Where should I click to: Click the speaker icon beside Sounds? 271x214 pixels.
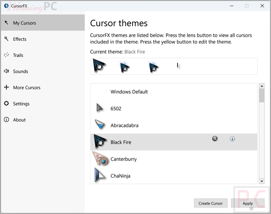pos(6,71)
